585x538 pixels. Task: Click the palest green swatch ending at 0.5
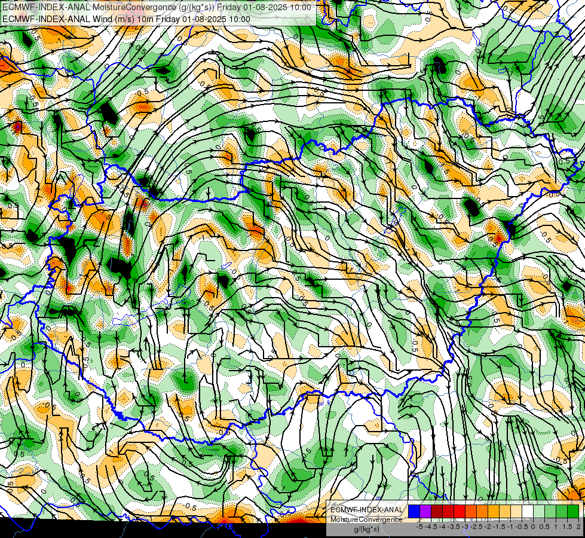(x=539, y=511)
